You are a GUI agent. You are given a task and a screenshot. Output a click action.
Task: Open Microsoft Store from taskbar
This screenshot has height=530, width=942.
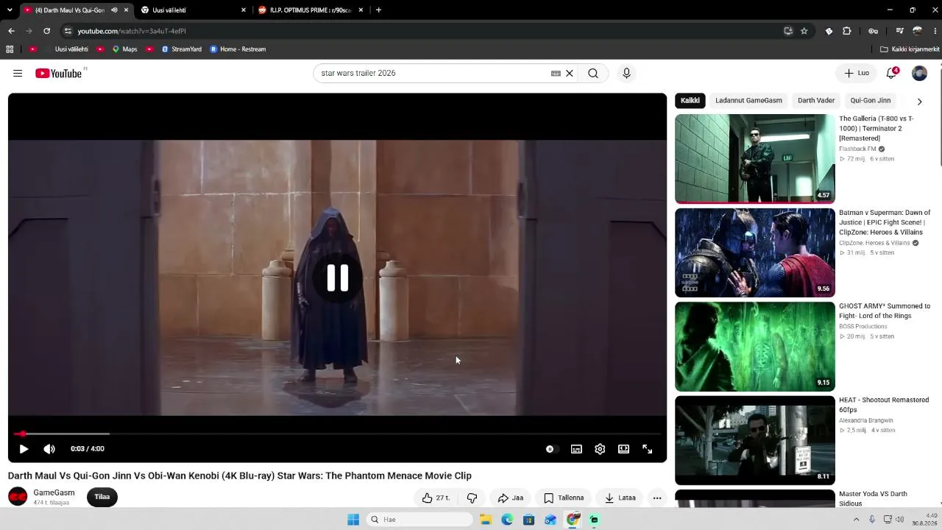[528, 520]
